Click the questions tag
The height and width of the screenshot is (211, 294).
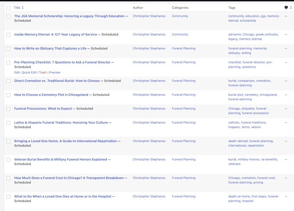(249, 67)
